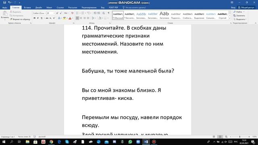Open WhatsApp from the taskbar
Screen dimensions: 258x145
tap(130, 142)
